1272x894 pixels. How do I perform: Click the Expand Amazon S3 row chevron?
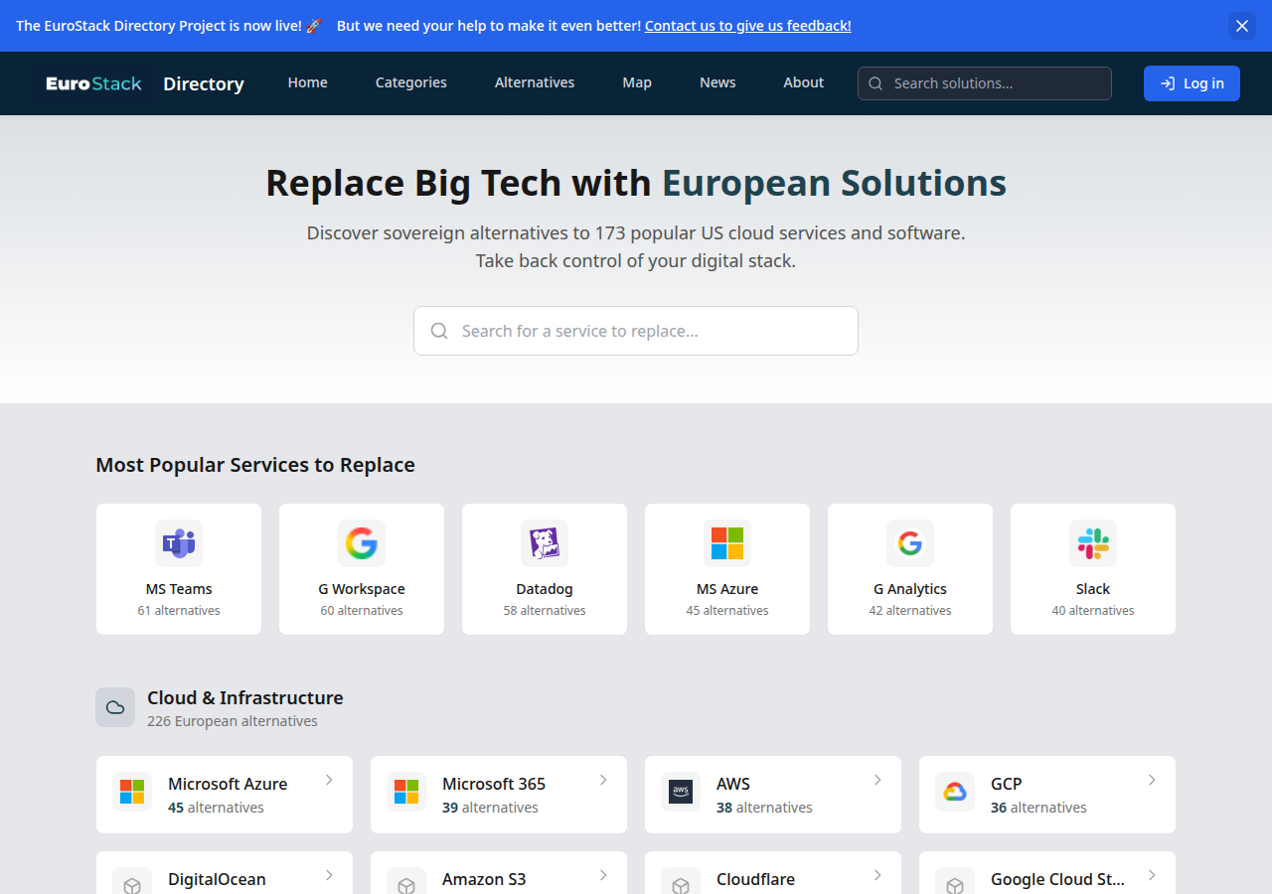click(603, 875)
